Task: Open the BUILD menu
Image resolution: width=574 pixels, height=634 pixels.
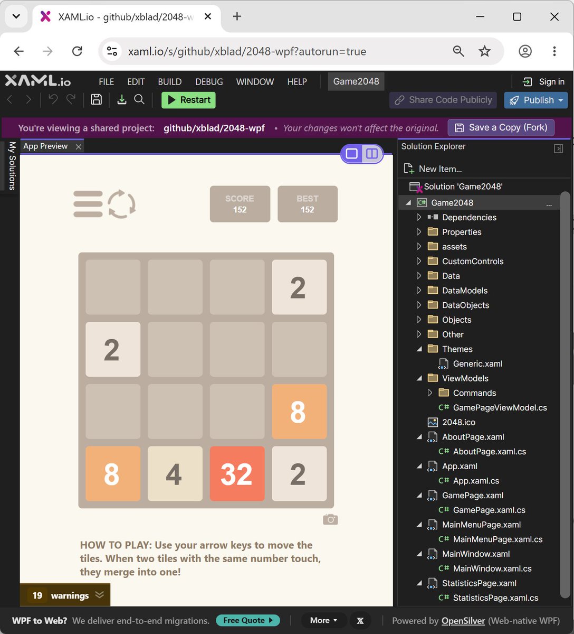Action: 170,82
